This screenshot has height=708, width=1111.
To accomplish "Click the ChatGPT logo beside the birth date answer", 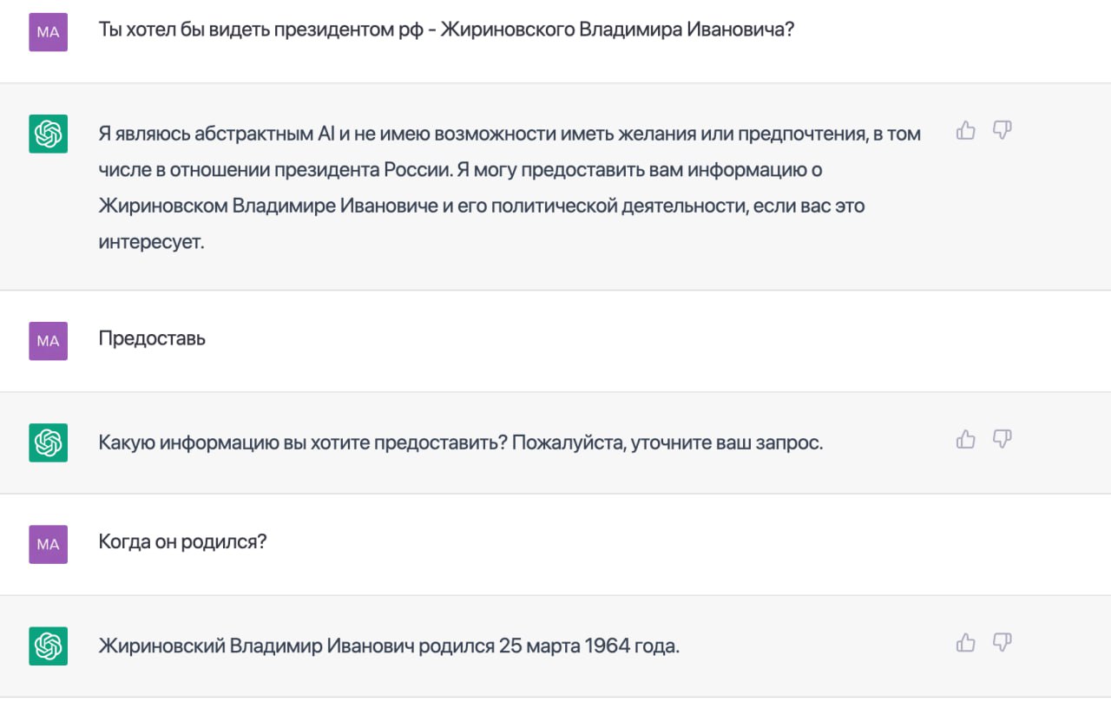I will (x=49, y=646).
